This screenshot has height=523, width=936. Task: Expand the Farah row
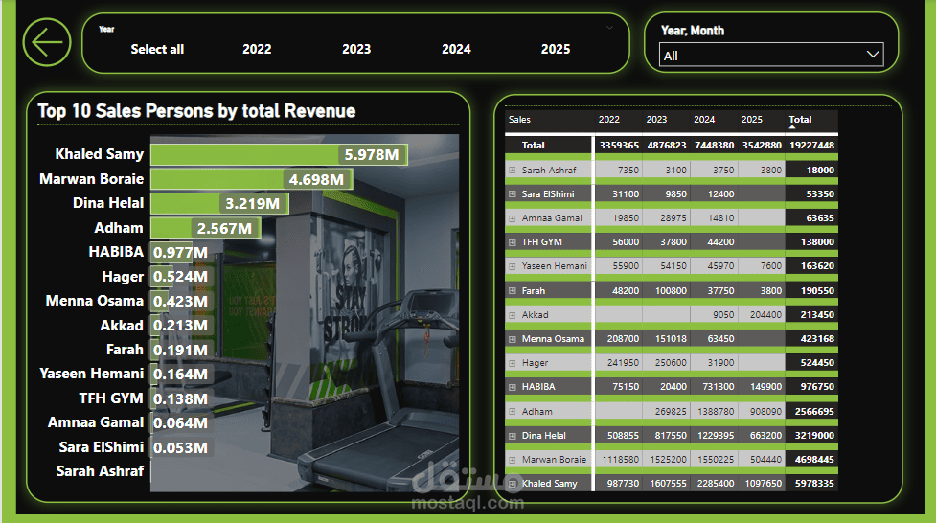(x=513, y=291)
